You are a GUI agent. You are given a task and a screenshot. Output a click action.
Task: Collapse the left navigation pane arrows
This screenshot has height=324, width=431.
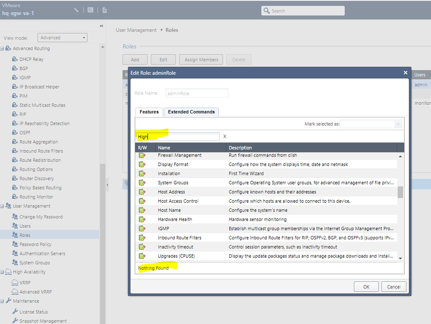101,26
